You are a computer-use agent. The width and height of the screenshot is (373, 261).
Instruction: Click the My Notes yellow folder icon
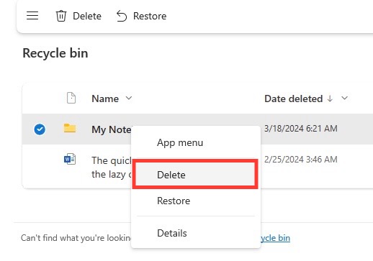[70, 128]
